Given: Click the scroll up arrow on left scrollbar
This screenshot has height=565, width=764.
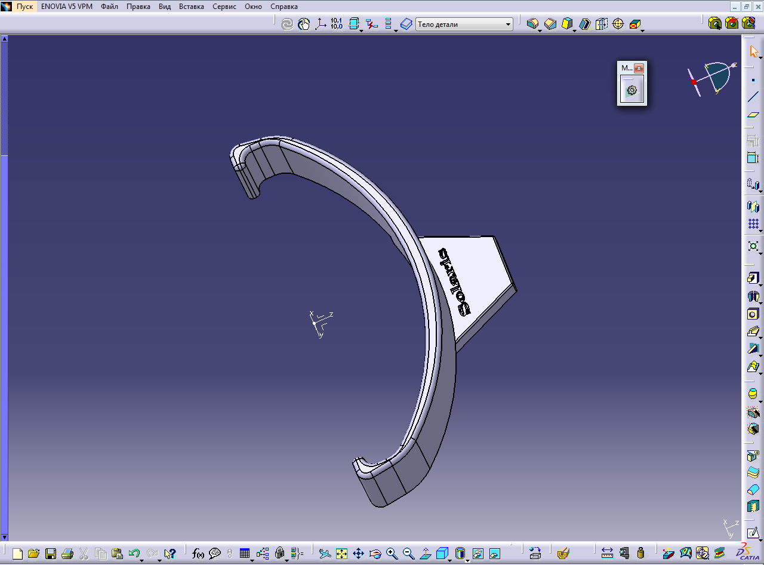Looking at the screenshot, I should 4,39.
